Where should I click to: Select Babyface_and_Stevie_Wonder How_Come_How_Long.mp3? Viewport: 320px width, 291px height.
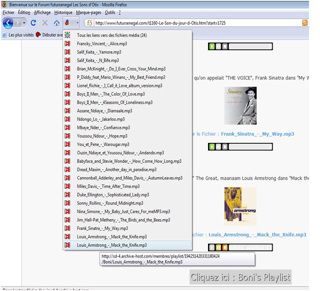pos(127,161)
